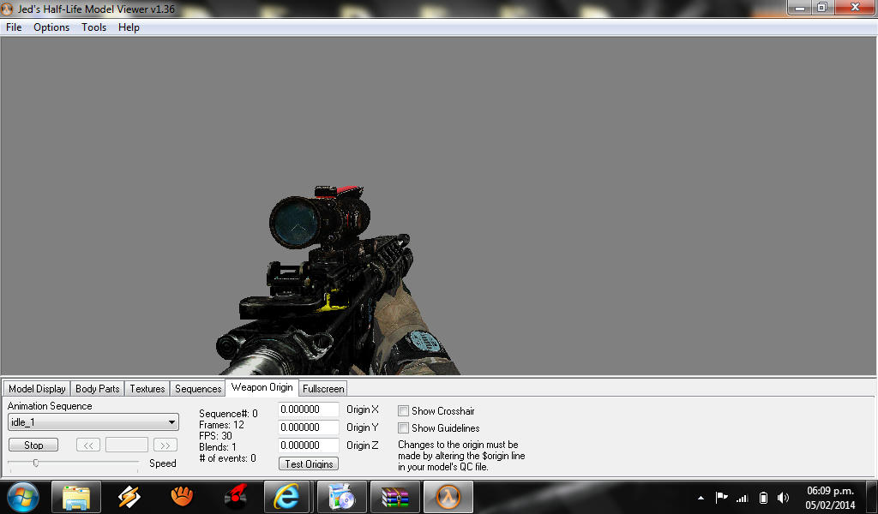The height and width of the screenshot is (514, 878).
Task: Open the Tools menu
Action: [x=94, y=27]
